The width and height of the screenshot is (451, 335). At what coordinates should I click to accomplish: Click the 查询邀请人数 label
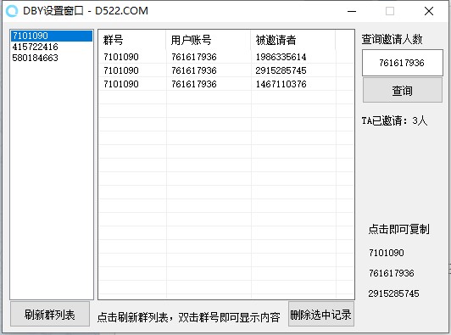(x=392, y=39)
